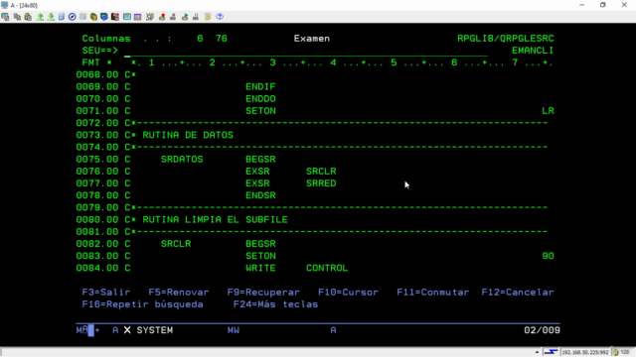Click F12=Cancelar function key label
636x357 pixels.
[518, 293]
